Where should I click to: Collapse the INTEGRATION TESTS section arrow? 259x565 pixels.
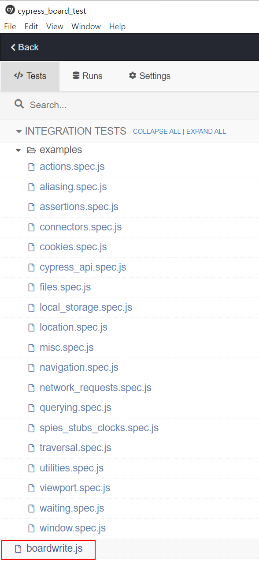18,132
